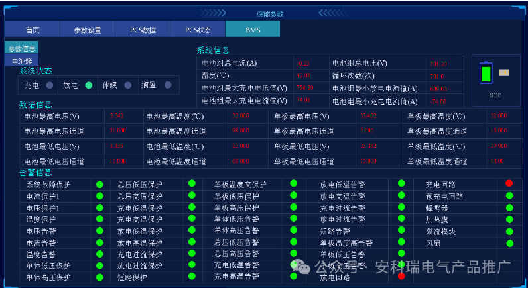Click the 电池最高电压通道 value 21.000
This screenshot has width=528, height=288.
tap(118, 130)
